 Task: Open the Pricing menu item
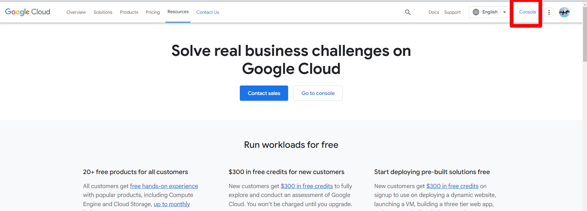click(x=153, y=12)
